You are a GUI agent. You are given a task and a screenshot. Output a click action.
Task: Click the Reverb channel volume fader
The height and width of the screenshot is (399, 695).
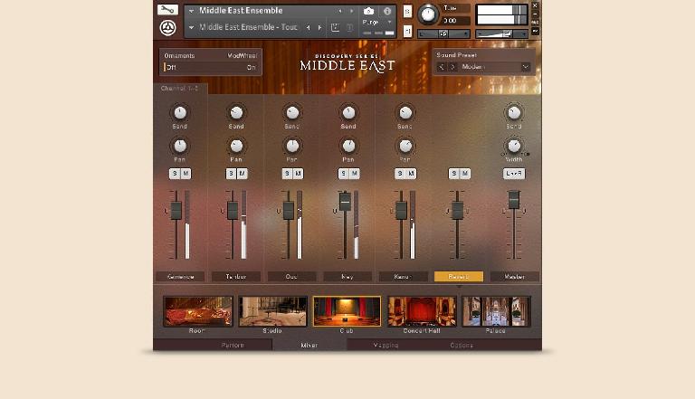[x=457, y=210]
